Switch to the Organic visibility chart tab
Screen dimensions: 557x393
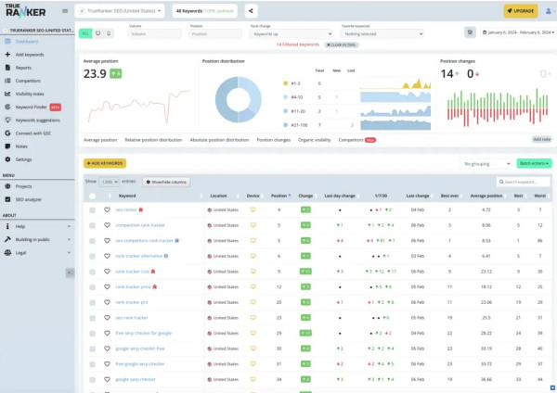tap(316, 140)
